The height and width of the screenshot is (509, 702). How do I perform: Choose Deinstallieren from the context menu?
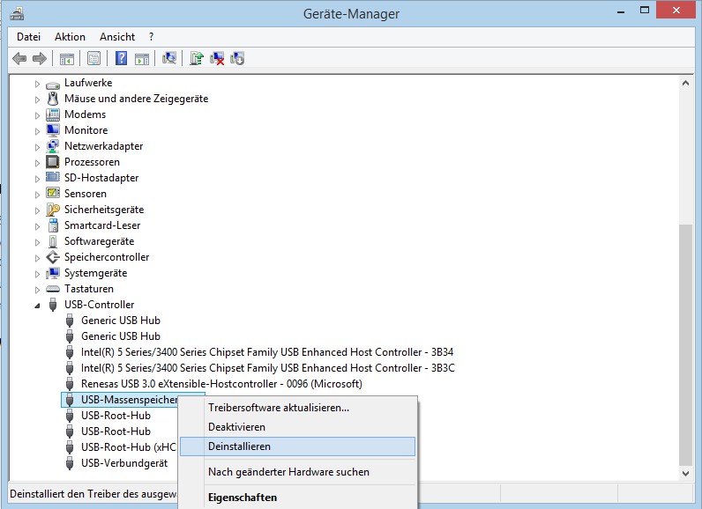pos(239,447)
